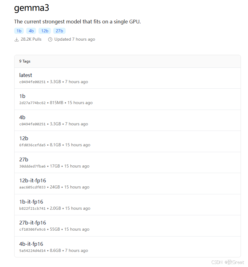
Task: Open the 4b-it-fp16 tag entry
Action: 31,244
